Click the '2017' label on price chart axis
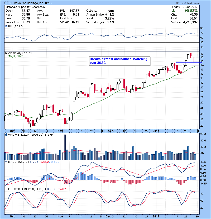 pyautogui.click(x=156, y=131)
